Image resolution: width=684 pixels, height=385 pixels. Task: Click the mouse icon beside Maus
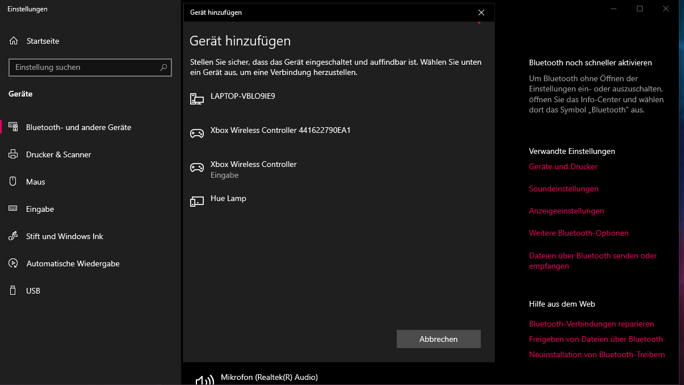[x=13, y=182]
